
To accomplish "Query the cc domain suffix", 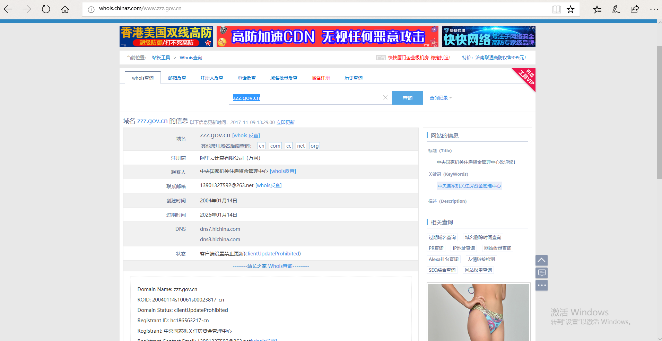I will tap(289, 146).
